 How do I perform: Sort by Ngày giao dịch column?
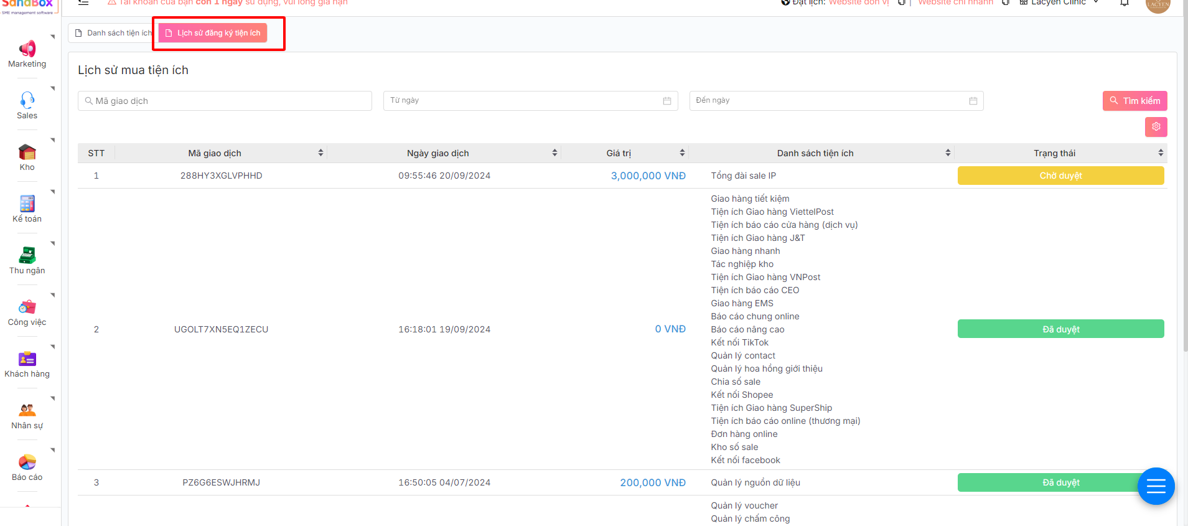click(x=554, y=153)
